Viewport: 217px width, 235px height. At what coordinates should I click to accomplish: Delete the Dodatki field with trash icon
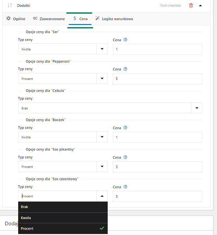(x=191, y=6)
